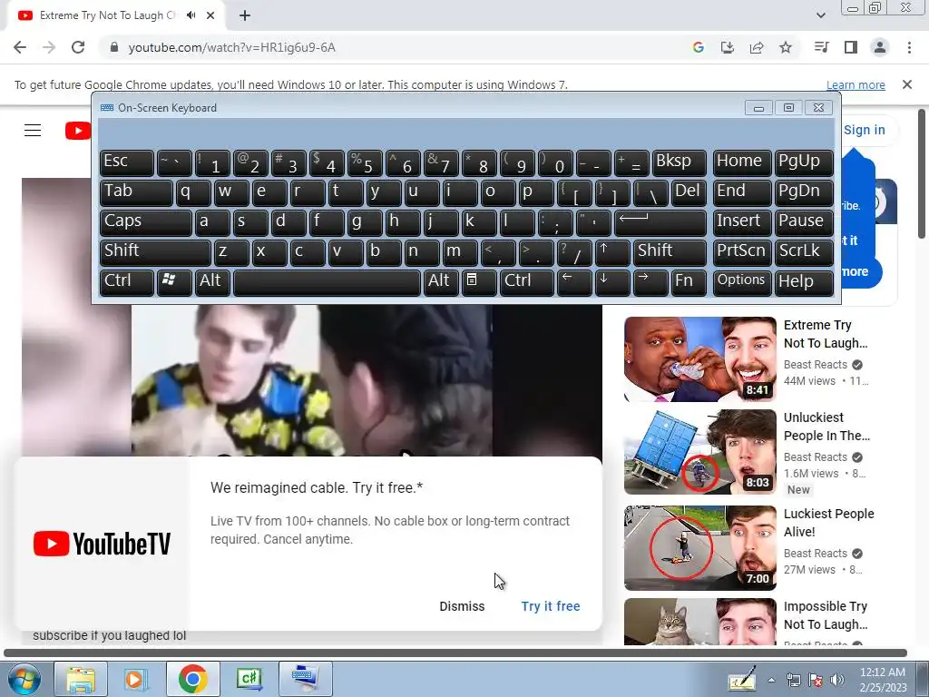Toggle the Fn key on the On-Screen Keyboard
This screenshot has height=697, width=929.
coord(689,282)
